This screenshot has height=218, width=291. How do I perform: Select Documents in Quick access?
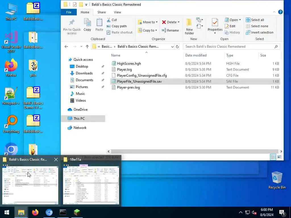tap(84, 80)
